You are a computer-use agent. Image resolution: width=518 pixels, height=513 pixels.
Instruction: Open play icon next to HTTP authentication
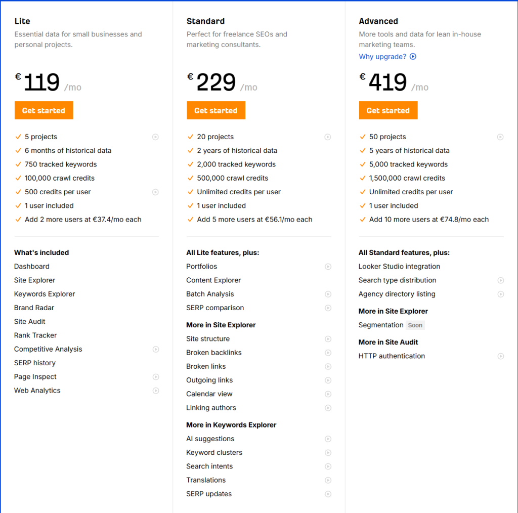click(501, 356)
